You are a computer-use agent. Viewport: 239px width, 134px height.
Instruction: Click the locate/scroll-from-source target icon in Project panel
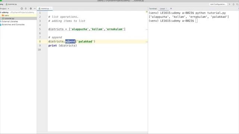pyautogui.click(x=22, y=9)
